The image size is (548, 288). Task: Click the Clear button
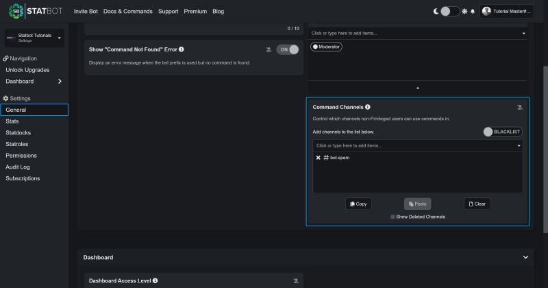[477, 204]
